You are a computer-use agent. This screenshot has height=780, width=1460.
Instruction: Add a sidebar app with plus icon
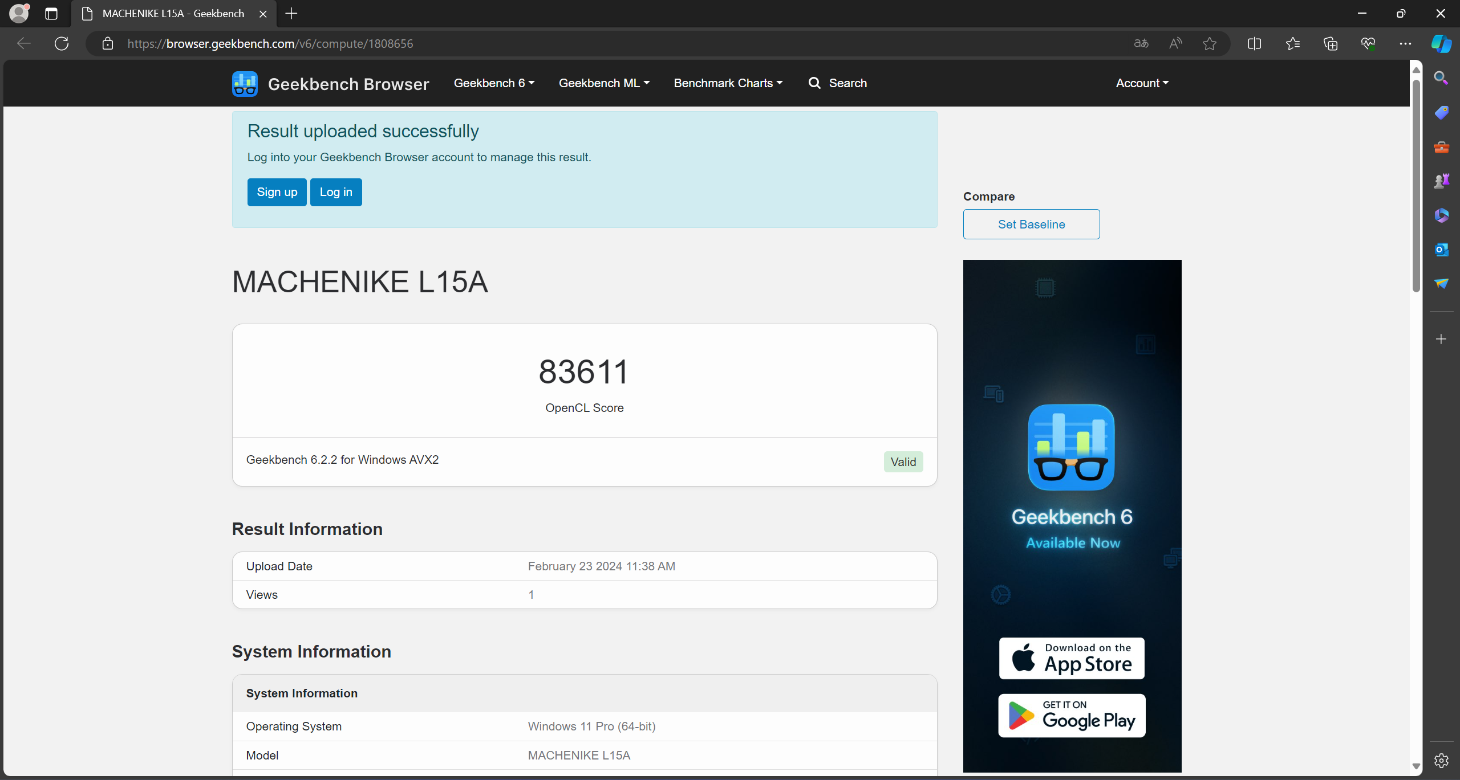point(1441,339)
